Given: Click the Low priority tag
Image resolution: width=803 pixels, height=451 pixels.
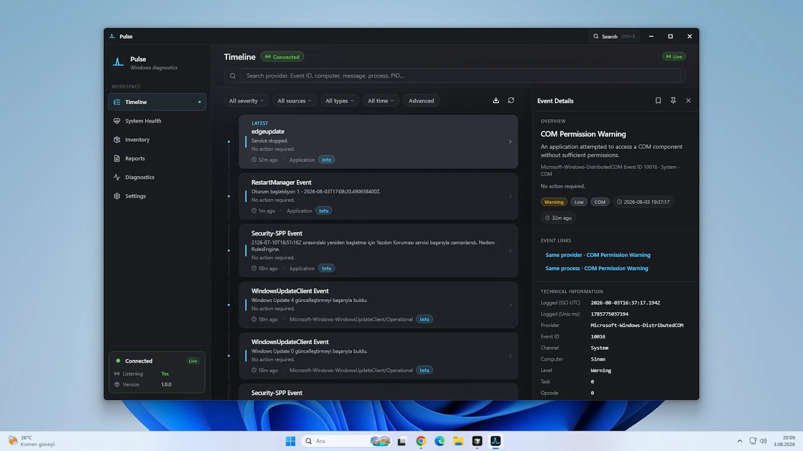Looking at the screenshot, I should pyautogui.click(x=579, y=202).
